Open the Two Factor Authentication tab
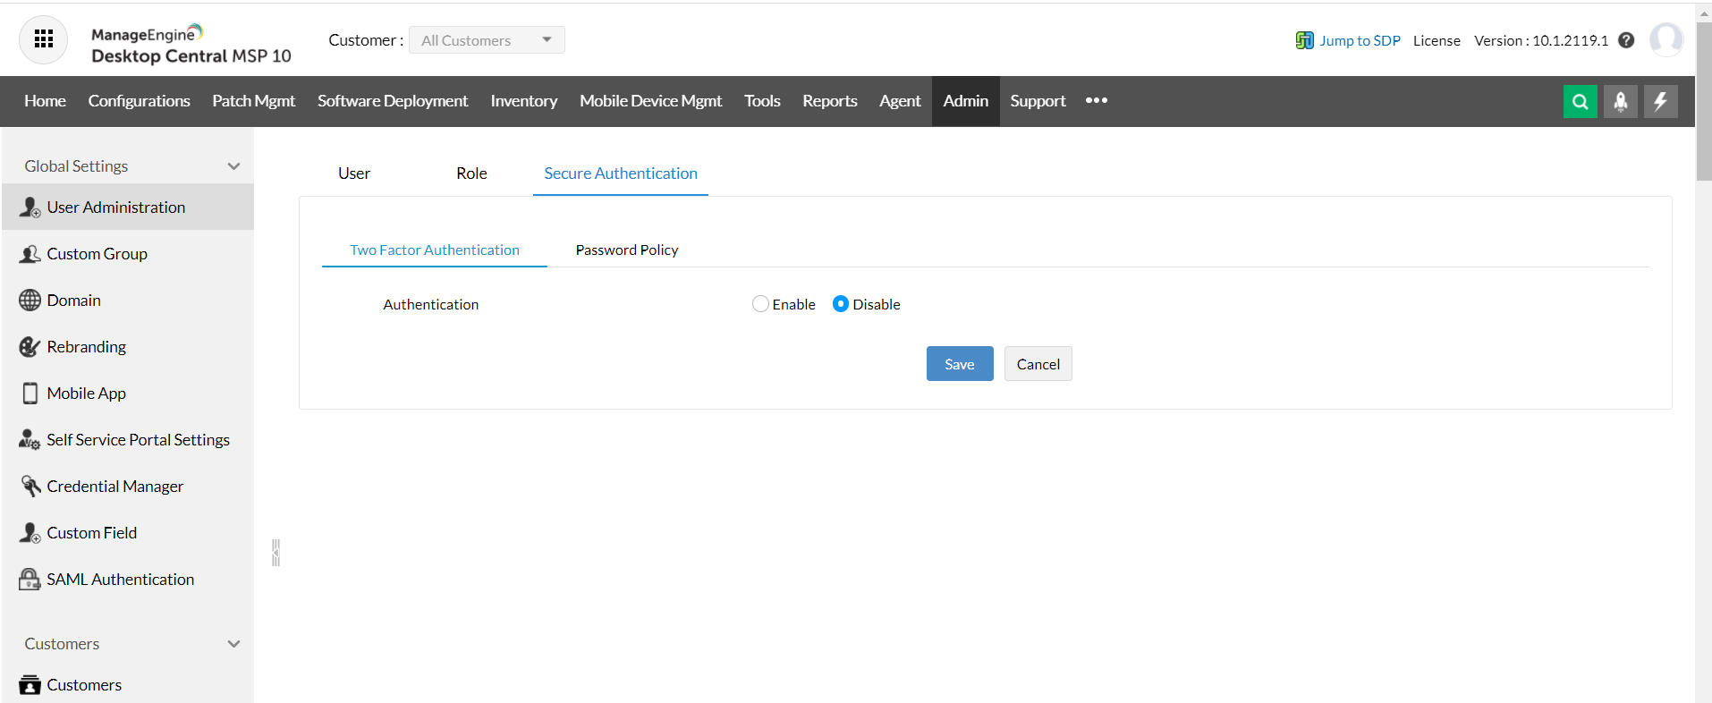1712x703 pixels. point(435,250)
